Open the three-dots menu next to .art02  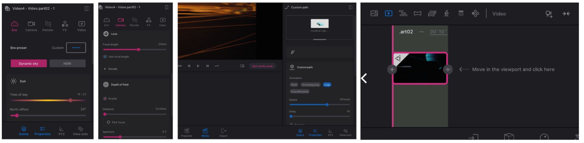tap(421, 32)
